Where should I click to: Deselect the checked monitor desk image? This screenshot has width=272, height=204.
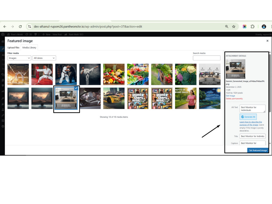[x=76, y=88]
